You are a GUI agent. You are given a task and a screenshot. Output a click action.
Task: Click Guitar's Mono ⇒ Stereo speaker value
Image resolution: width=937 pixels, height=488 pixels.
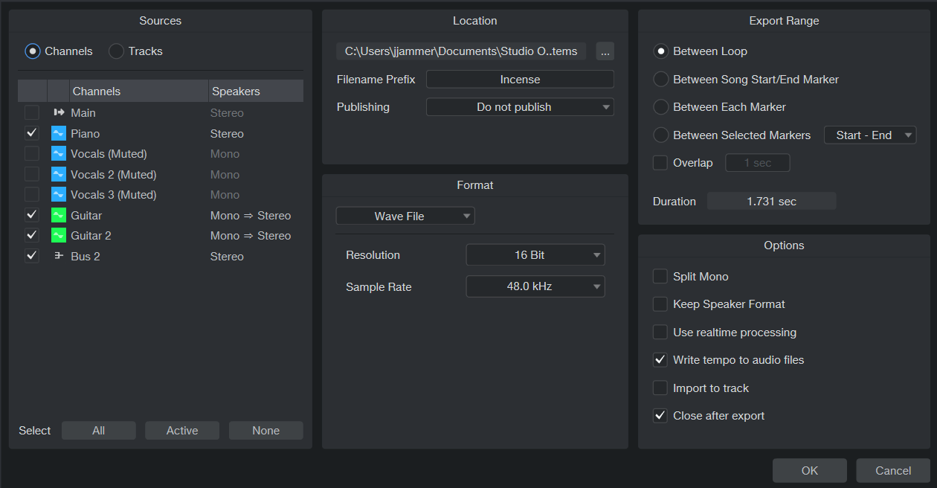point(251,216)
